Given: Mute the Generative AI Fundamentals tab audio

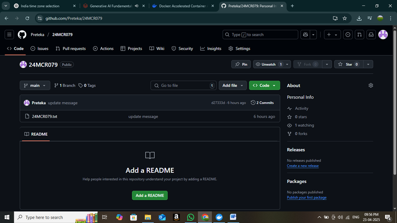Looking at the screenshot, I should click(x=136, y=6).
